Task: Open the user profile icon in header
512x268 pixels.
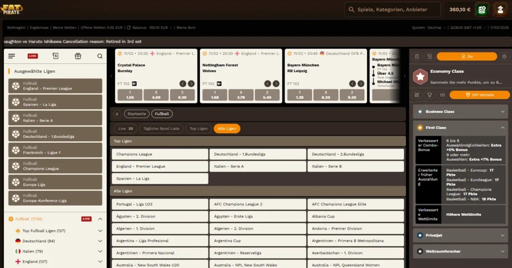Action: point(500,9)
